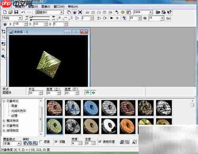This screenshot has height=154, width=198.
Task: Choose the middle mapping icon under 映射
Action: pos(30,143)
